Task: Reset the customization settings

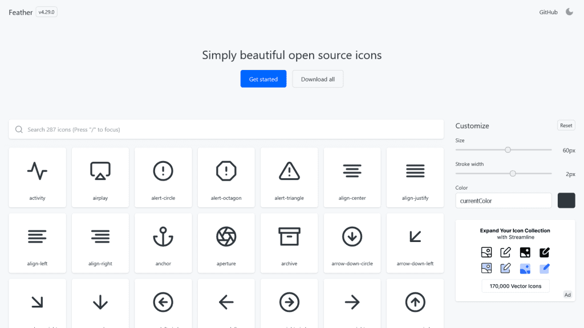Action: click(566, 125)
